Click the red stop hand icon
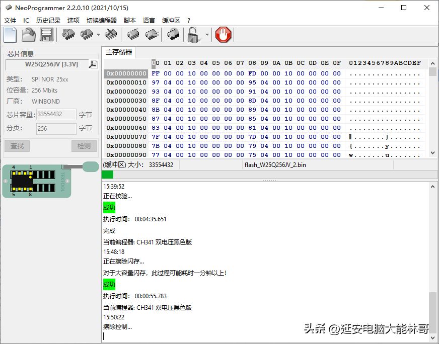This screenshot has width=439, height=344. (223, 35)
